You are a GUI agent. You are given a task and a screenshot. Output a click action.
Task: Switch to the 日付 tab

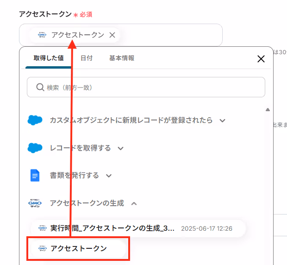(87, 58)
